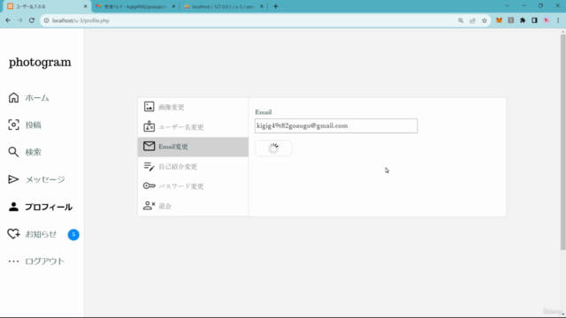The height and width of the screenshot is (318, 566).
Task: Reload the page with refresh icon
Action: point(32,20)
